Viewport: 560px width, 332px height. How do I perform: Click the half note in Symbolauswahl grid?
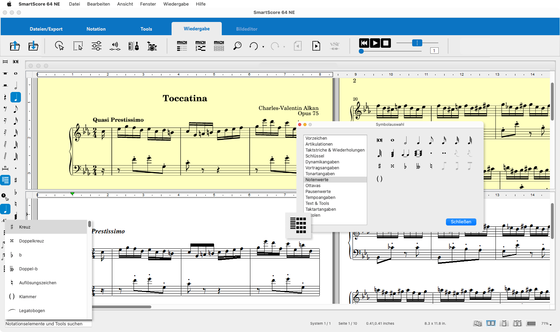tap(405, 140)
